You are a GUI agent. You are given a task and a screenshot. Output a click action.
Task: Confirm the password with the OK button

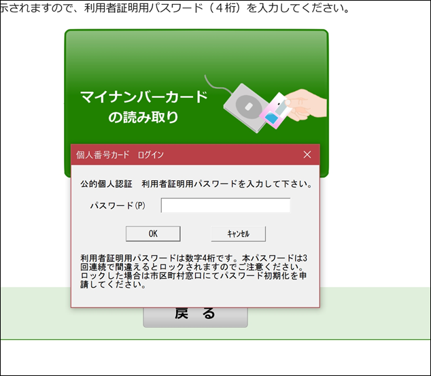coord(153,234)
